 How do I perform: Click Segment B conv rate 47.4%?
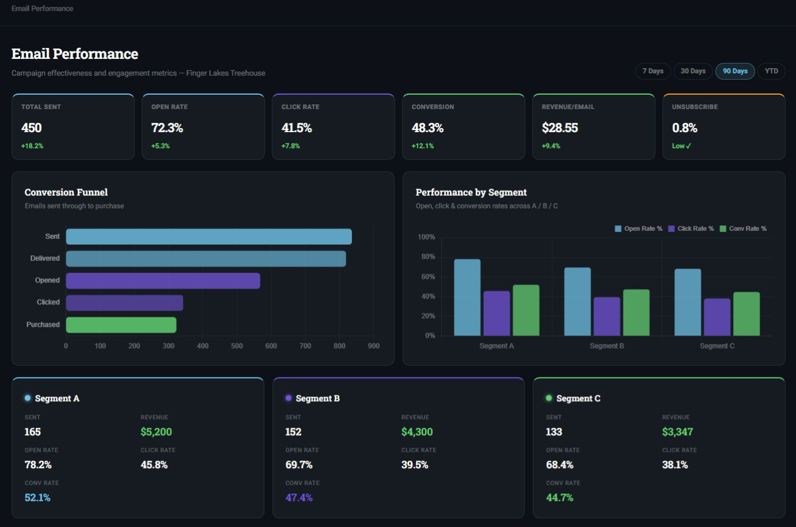click(x=299, y=498)
